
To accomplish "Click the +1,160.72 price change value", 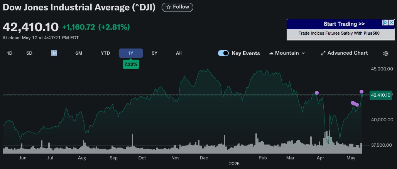I will point(79,27).
